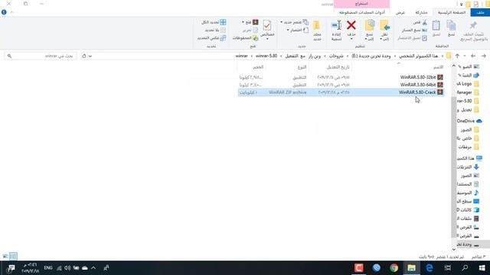The image size is (490, 275).
Task: Click Select all (تحديد الكل)
Action: [x=214, y=22]
